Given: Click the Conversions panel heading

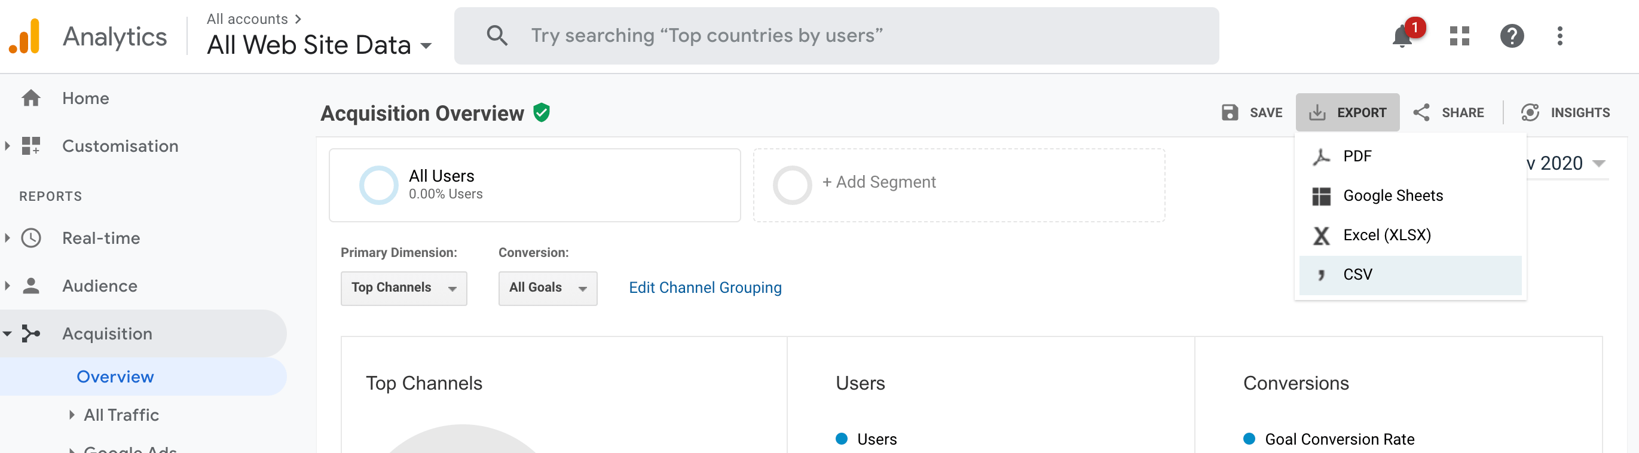Looking at the screenshot, I should coord(1296,383).
